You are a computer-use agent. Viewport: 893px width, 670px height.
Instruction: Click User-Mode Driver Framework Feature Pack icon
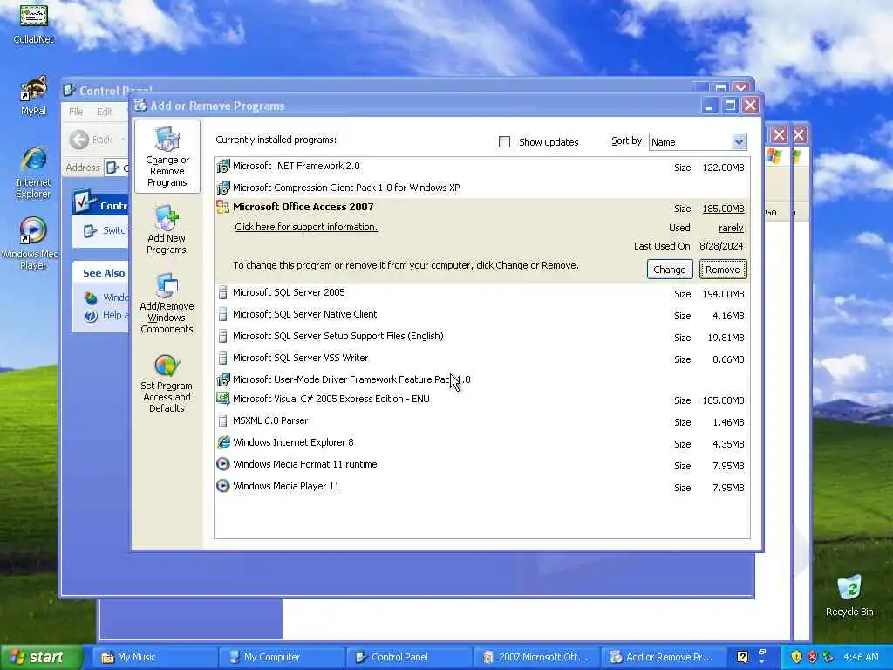click(x=223, y=379)
